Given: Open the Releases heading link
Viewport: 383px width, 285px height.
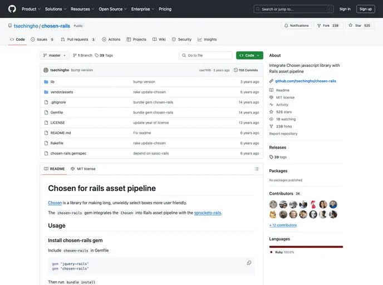Looking at the screenshot, I should pos(277,148).
